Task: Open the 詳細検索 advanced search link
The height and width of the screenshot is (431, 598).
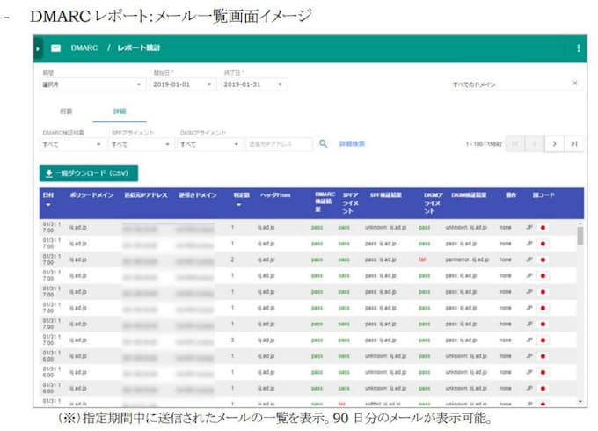Action: pos(352,143)
